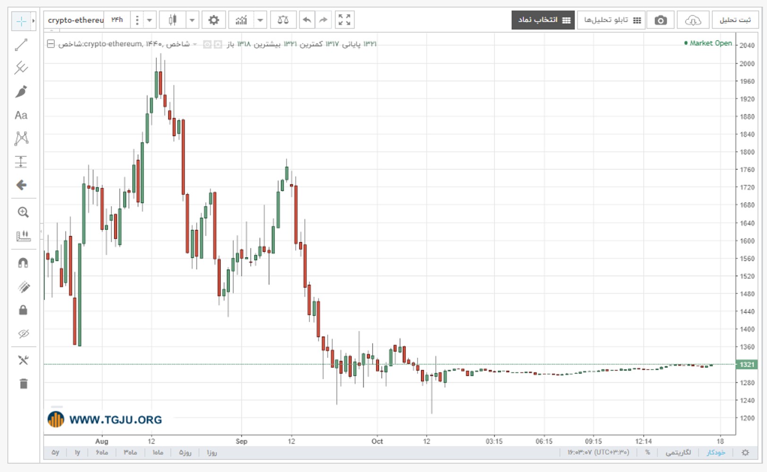Click the crypto-ethereum symbol search field
Viewport: 767px width, 472px height.
[75, 20]
